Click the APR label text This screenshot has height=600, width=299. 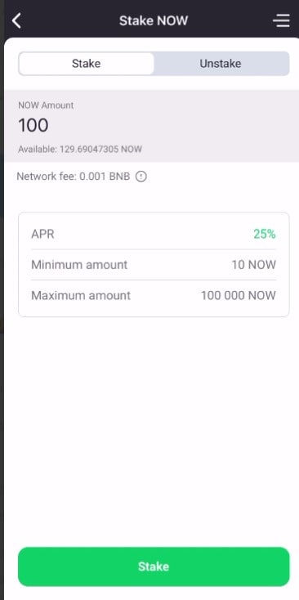42,234
